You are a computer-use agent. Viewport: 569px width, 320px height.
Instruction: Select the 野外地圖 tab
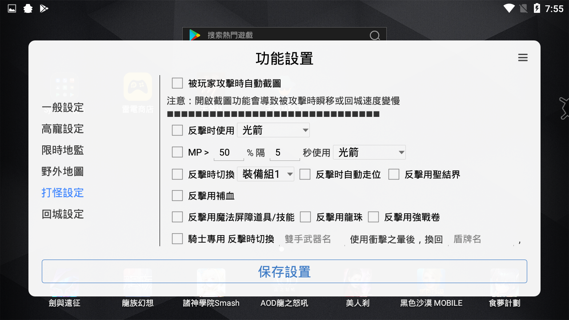(x=62, y=172)
